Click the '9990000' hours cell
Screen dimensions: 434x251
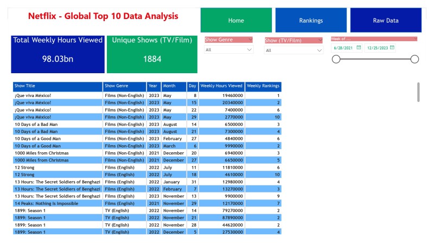click(x=234, y=146)
